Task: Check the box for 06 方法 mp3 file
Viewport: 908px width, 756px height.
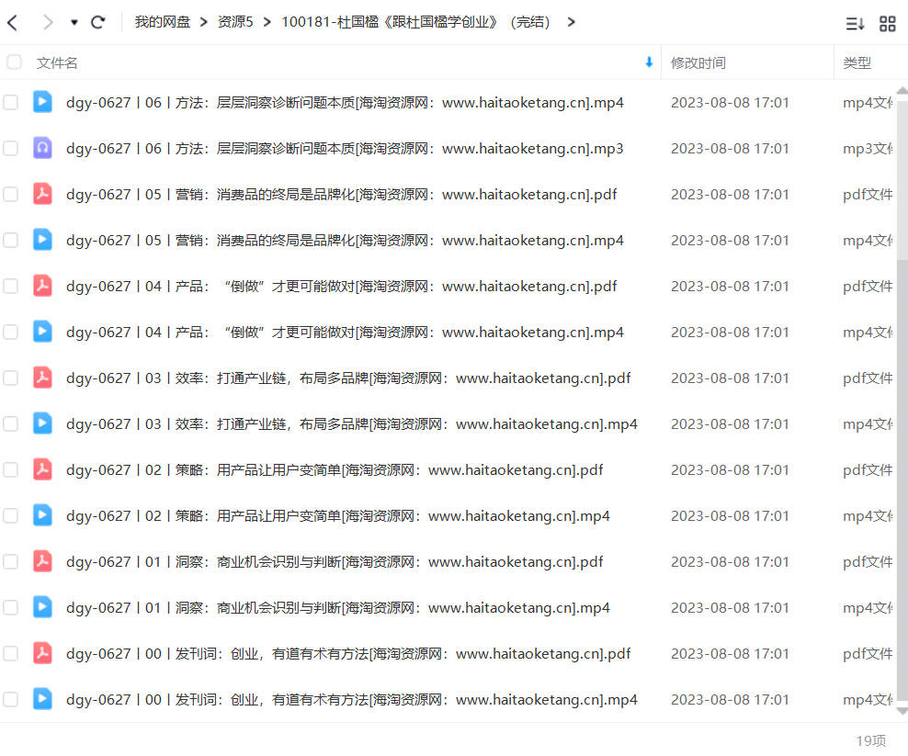Action: 10,148
